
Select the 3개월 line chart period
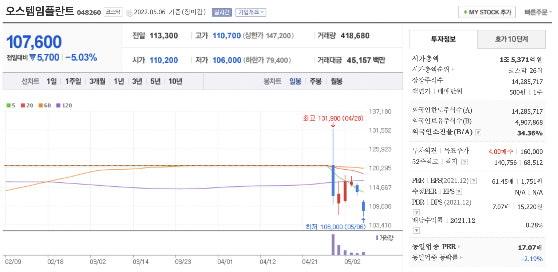97,81
